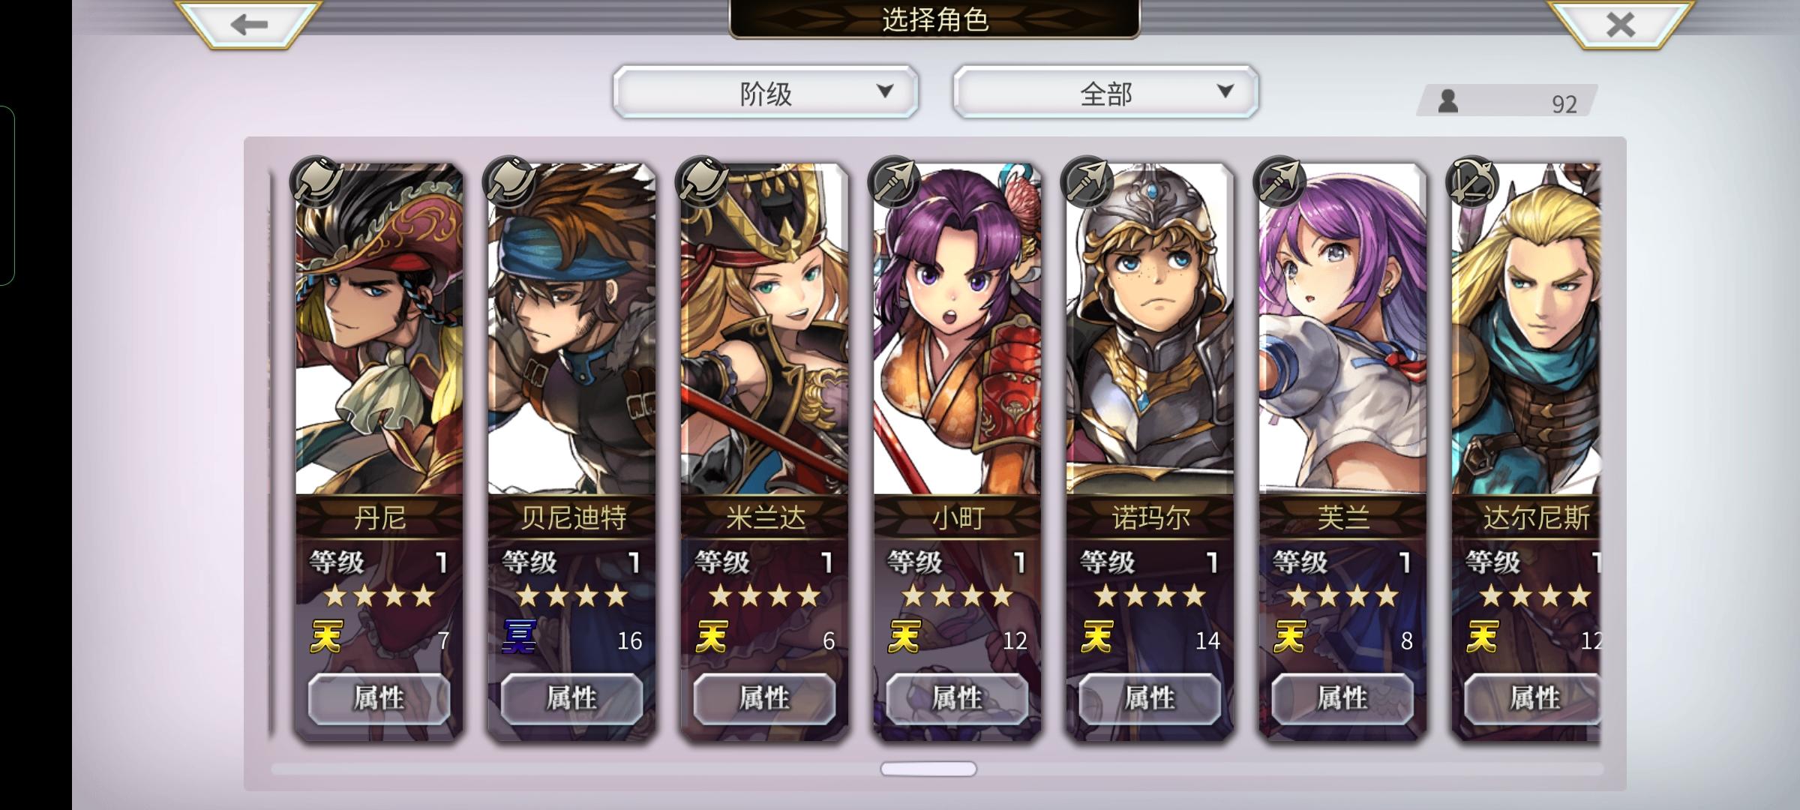Click the 天 attribute icon on 诺玛尔's card

[x=1097, y=637]
